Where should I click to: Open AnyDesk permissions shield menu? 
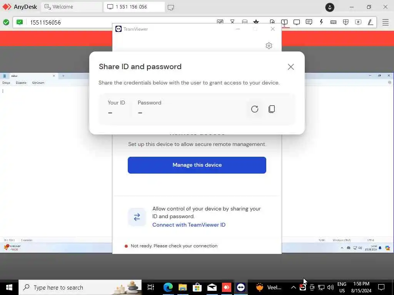[346, 22]
